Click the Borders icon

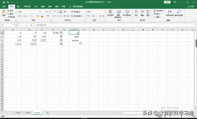tap(31, 16)
